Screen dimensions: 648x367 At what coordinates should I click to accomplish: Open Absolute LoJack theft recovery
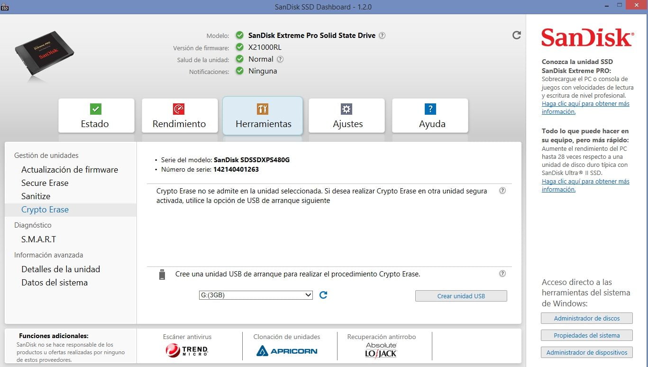(381, 350)
